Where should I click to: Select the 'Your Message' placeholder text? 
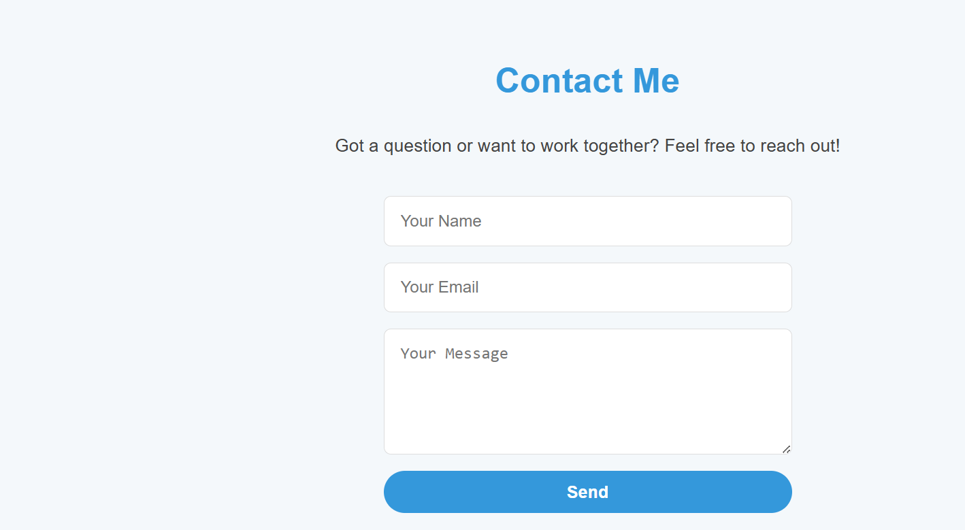(x=454, y=354)
